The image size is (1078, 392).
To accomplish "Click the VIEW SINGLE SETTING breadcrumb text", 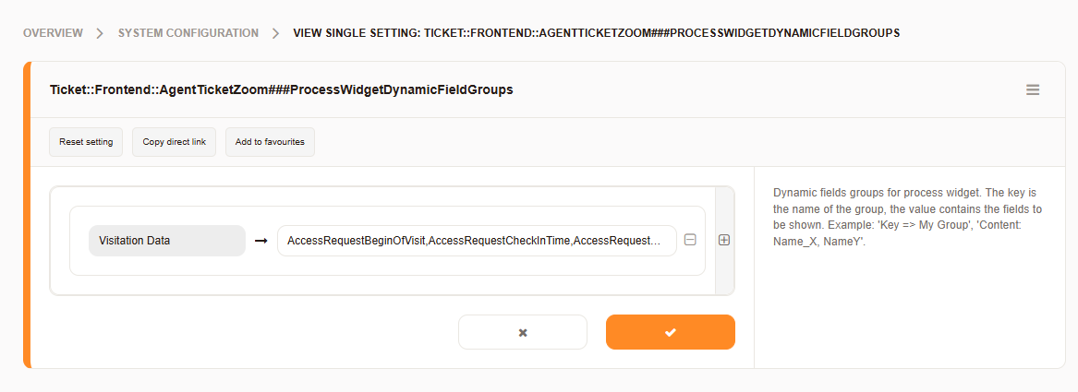I will 596,33.
